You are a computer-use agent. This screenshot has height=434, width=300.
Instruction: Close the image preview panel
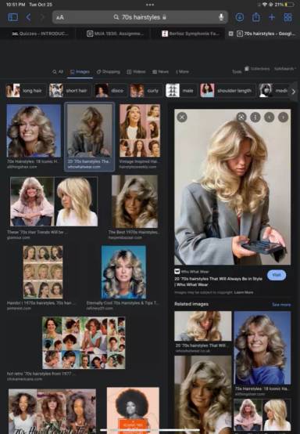point(182,117)
